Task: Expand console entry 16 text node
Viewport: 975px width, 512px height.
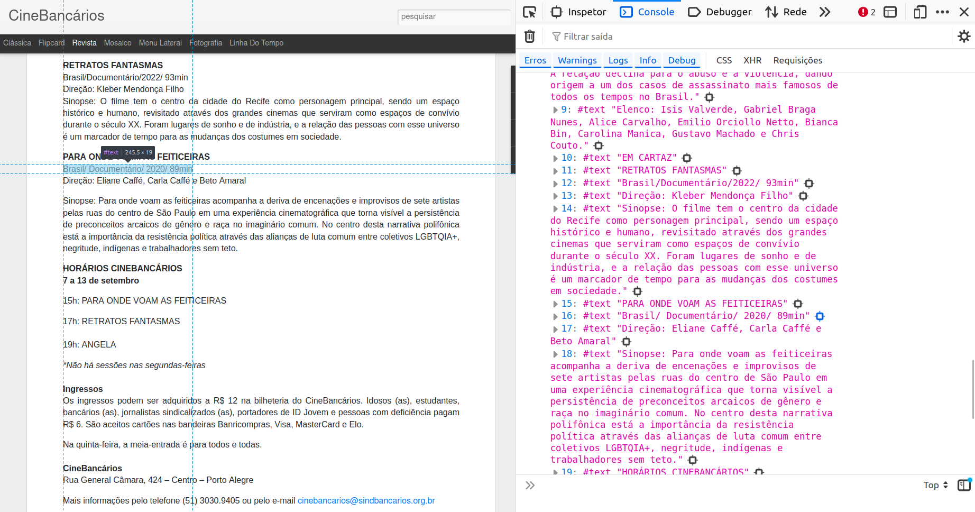Action: [x=555, y=317]
